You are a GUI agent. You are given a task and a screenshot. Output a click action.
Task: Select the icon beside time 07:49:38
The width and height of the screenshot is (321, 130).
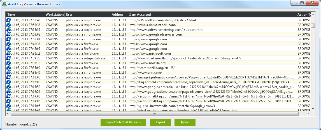click(x=8, y=44)
